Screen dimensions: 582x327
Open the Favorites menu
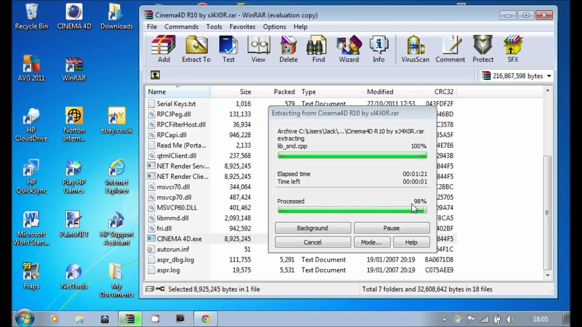pos(242,27)
